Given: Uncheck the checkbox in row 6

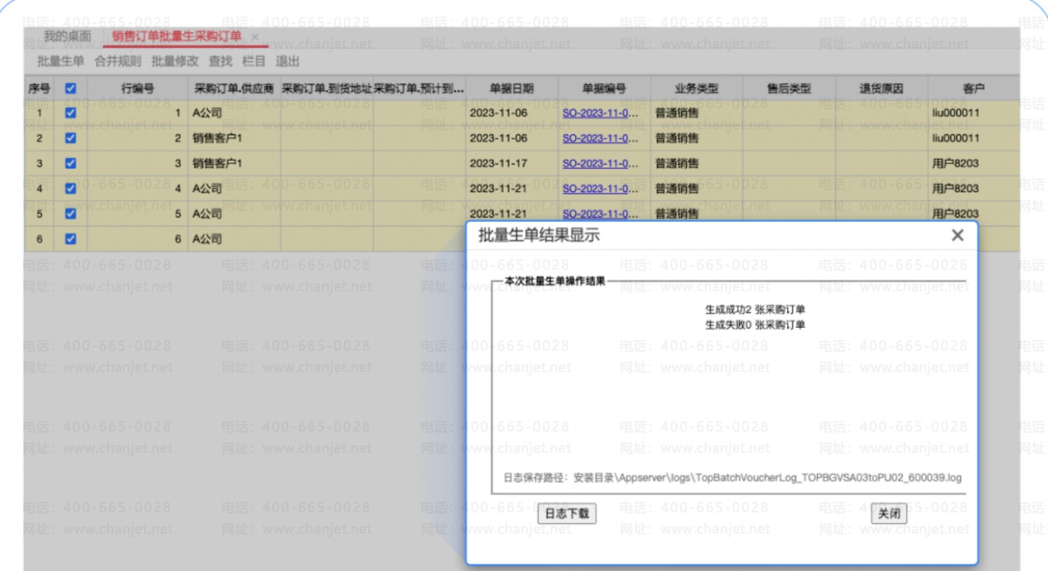Looking at the screenshot, I should [71, 239].
